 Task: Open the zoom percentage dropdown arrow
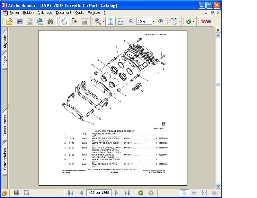[x=153, y=21]
